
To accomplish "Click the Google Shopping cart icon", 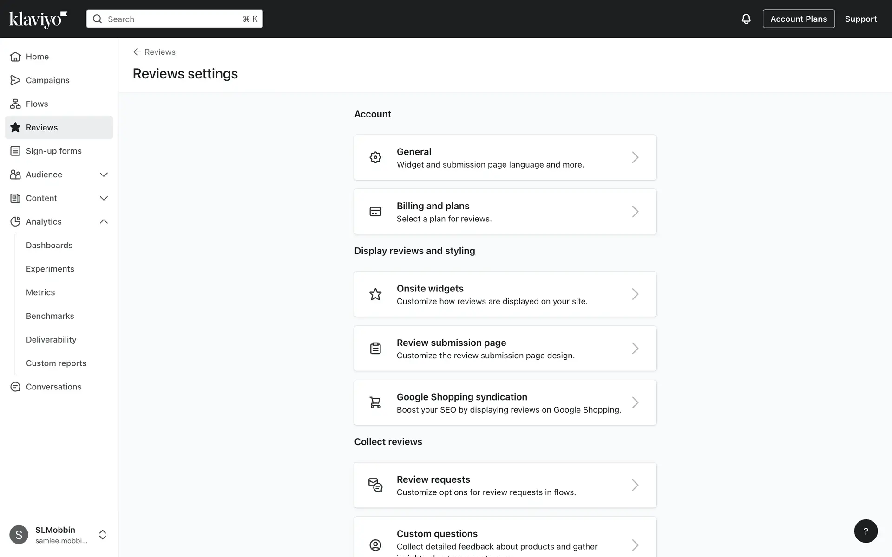I will (375, 402).
